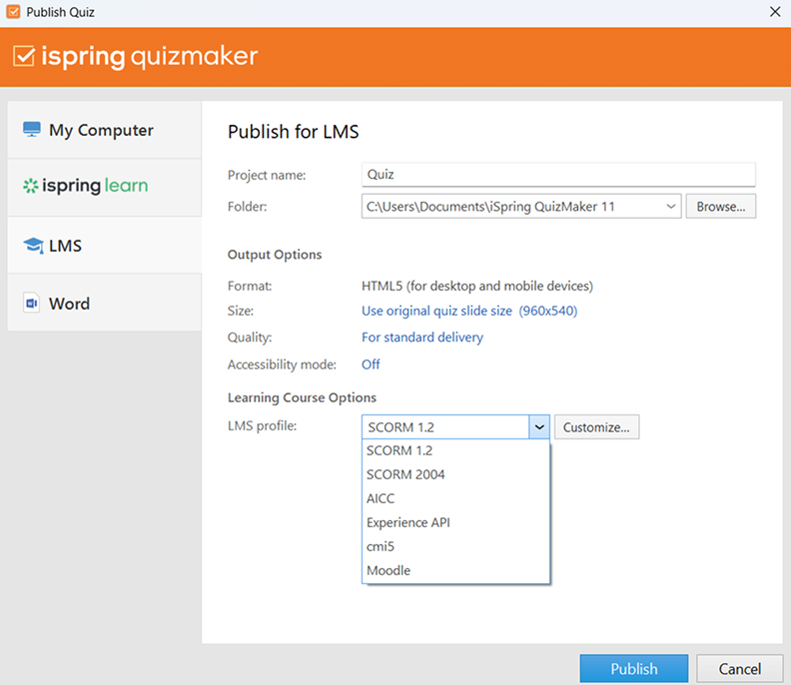This screenshot has width=791, height=685.
Task: Click the checkmark logo in the orange banner
Action: click(x=24, y=56)
